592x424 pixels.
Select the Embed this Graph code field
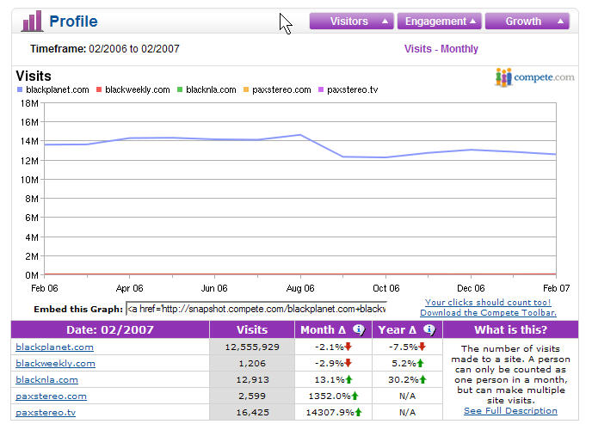point(256,309)
